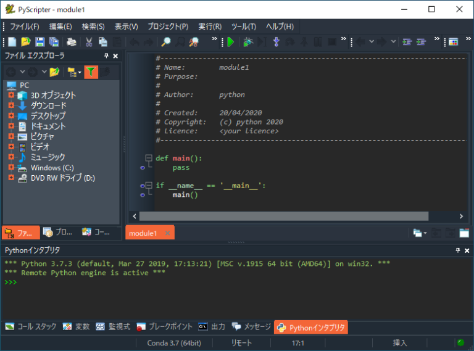This screenshot has height=351, width=474.
Task: Open the 実行(R) menu
Action: pyautogui.click(x=210, y=27)
